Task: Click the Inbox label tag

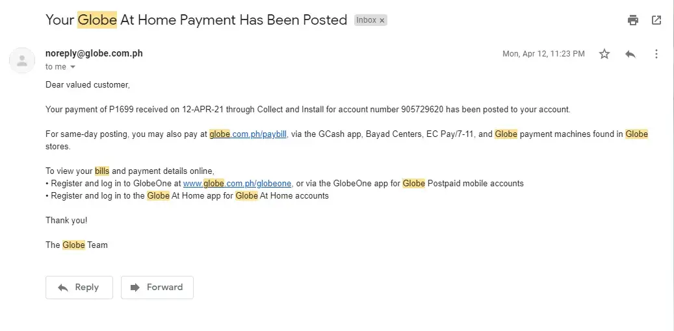Action: 366,20
